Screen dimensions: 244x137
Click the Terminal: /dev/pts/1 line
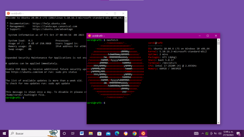tap(162, 63)
